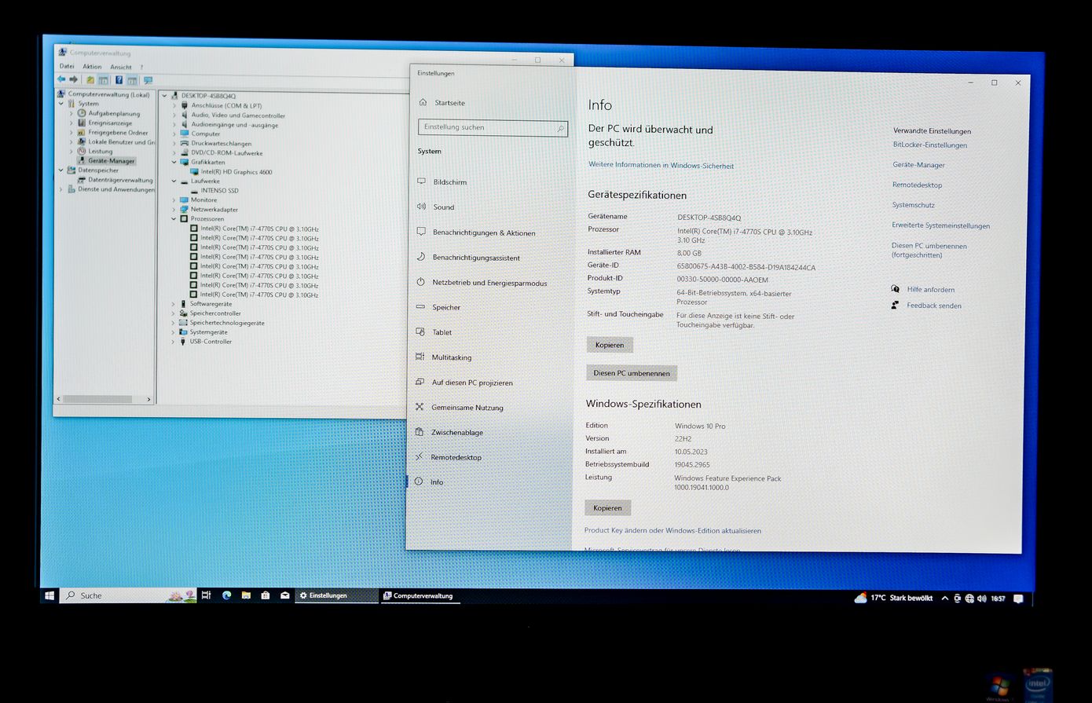
Task: Open the Erweiterte Systemeinstellungen link
Action: pos(940,225)
